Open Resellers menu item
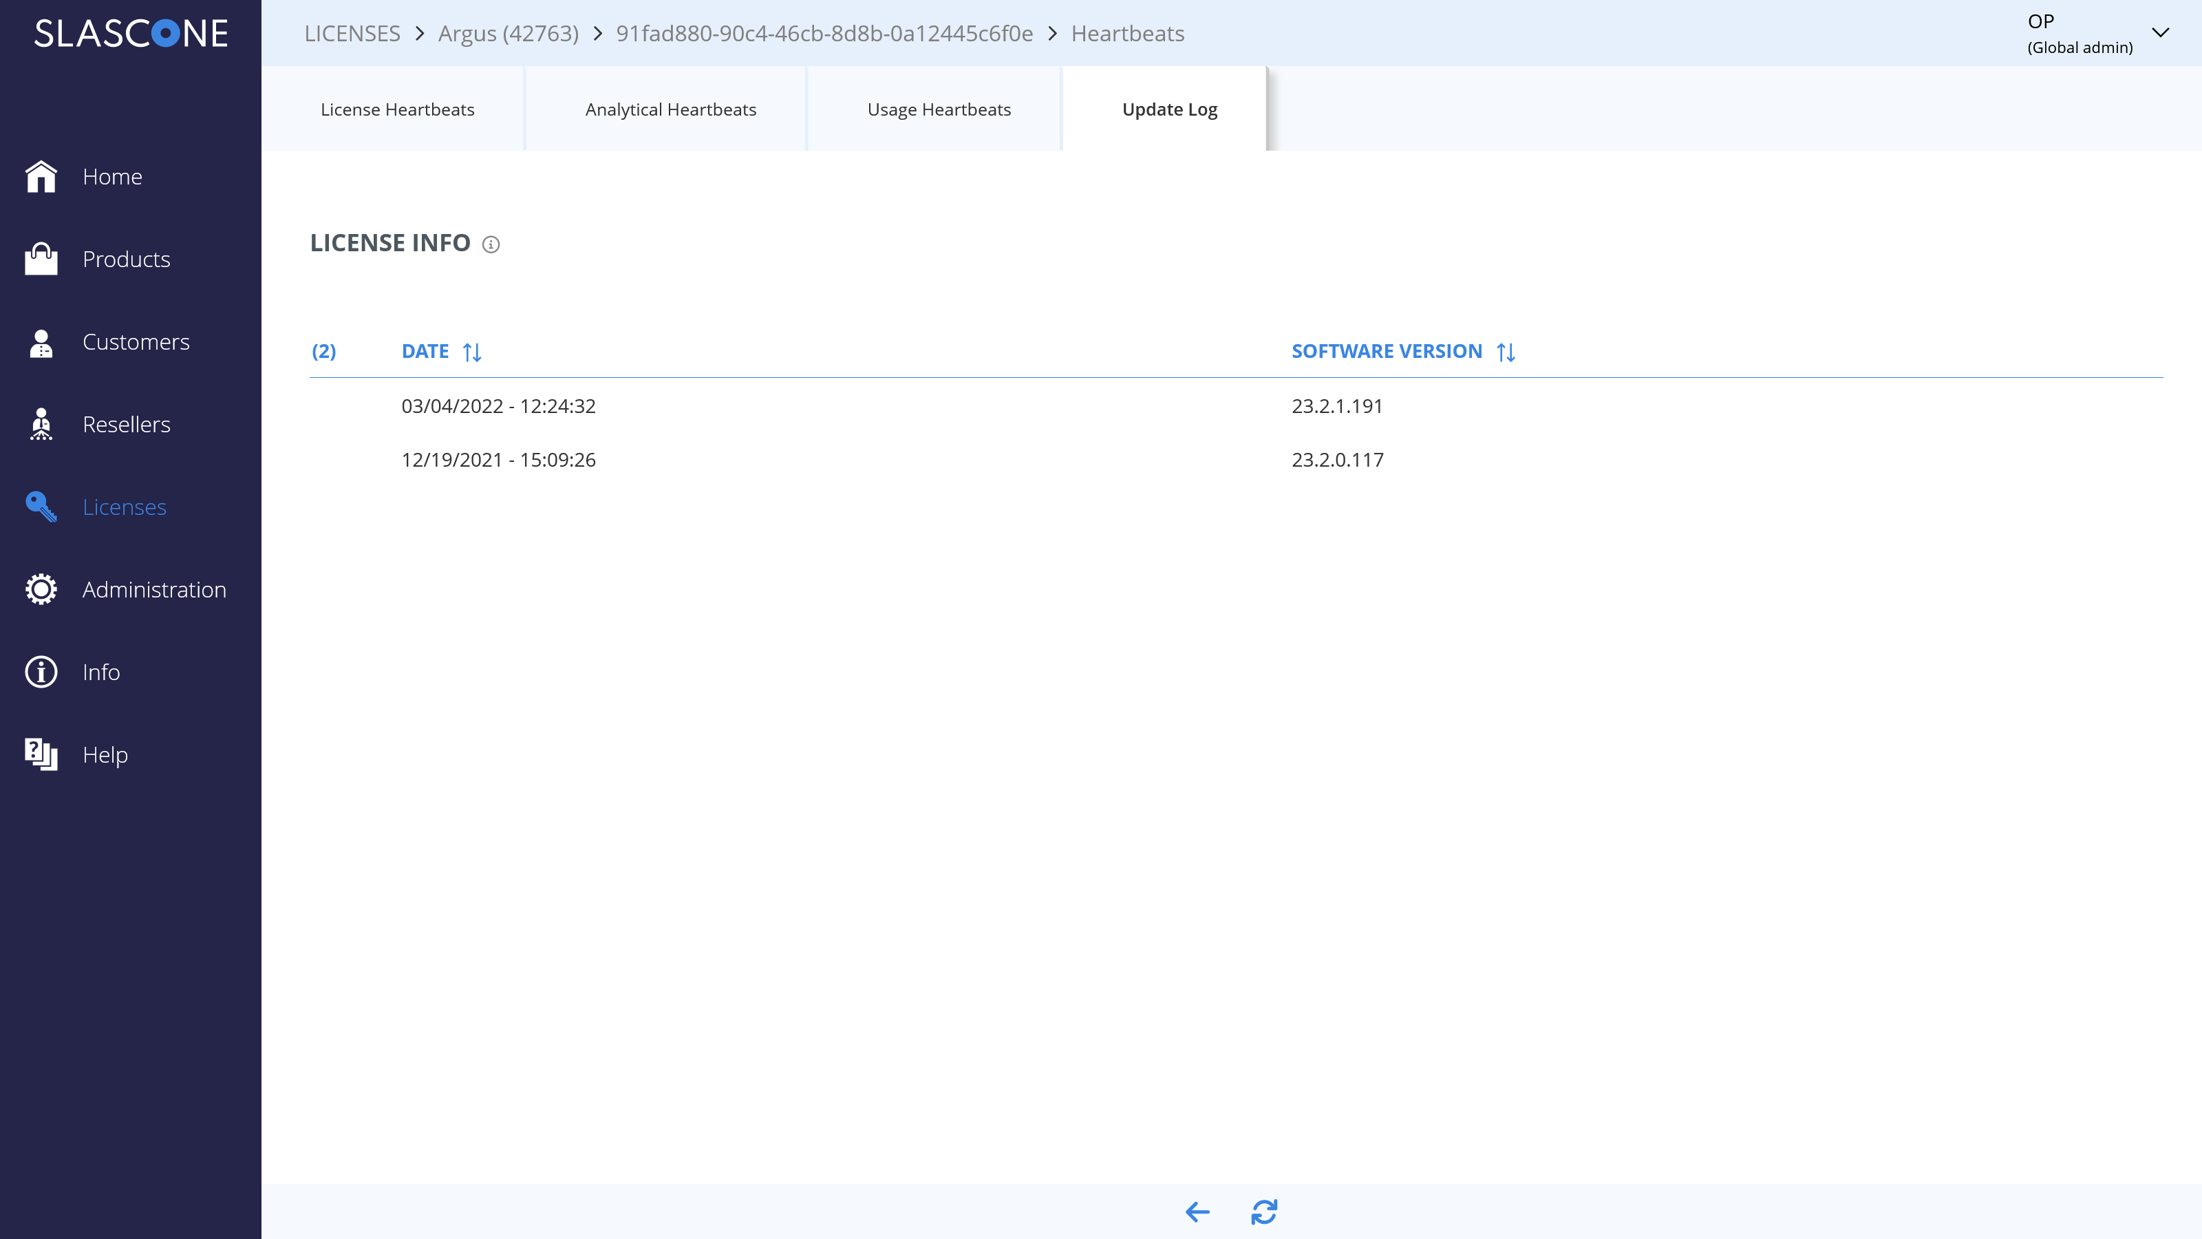 127,424
